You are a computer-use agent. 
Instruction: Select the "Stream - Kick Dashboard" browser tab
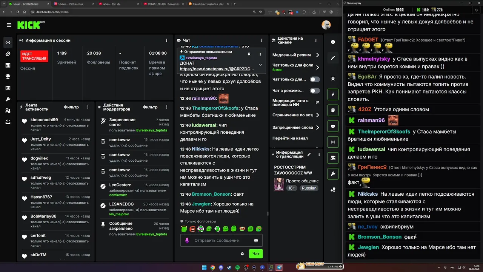(29, 4)
